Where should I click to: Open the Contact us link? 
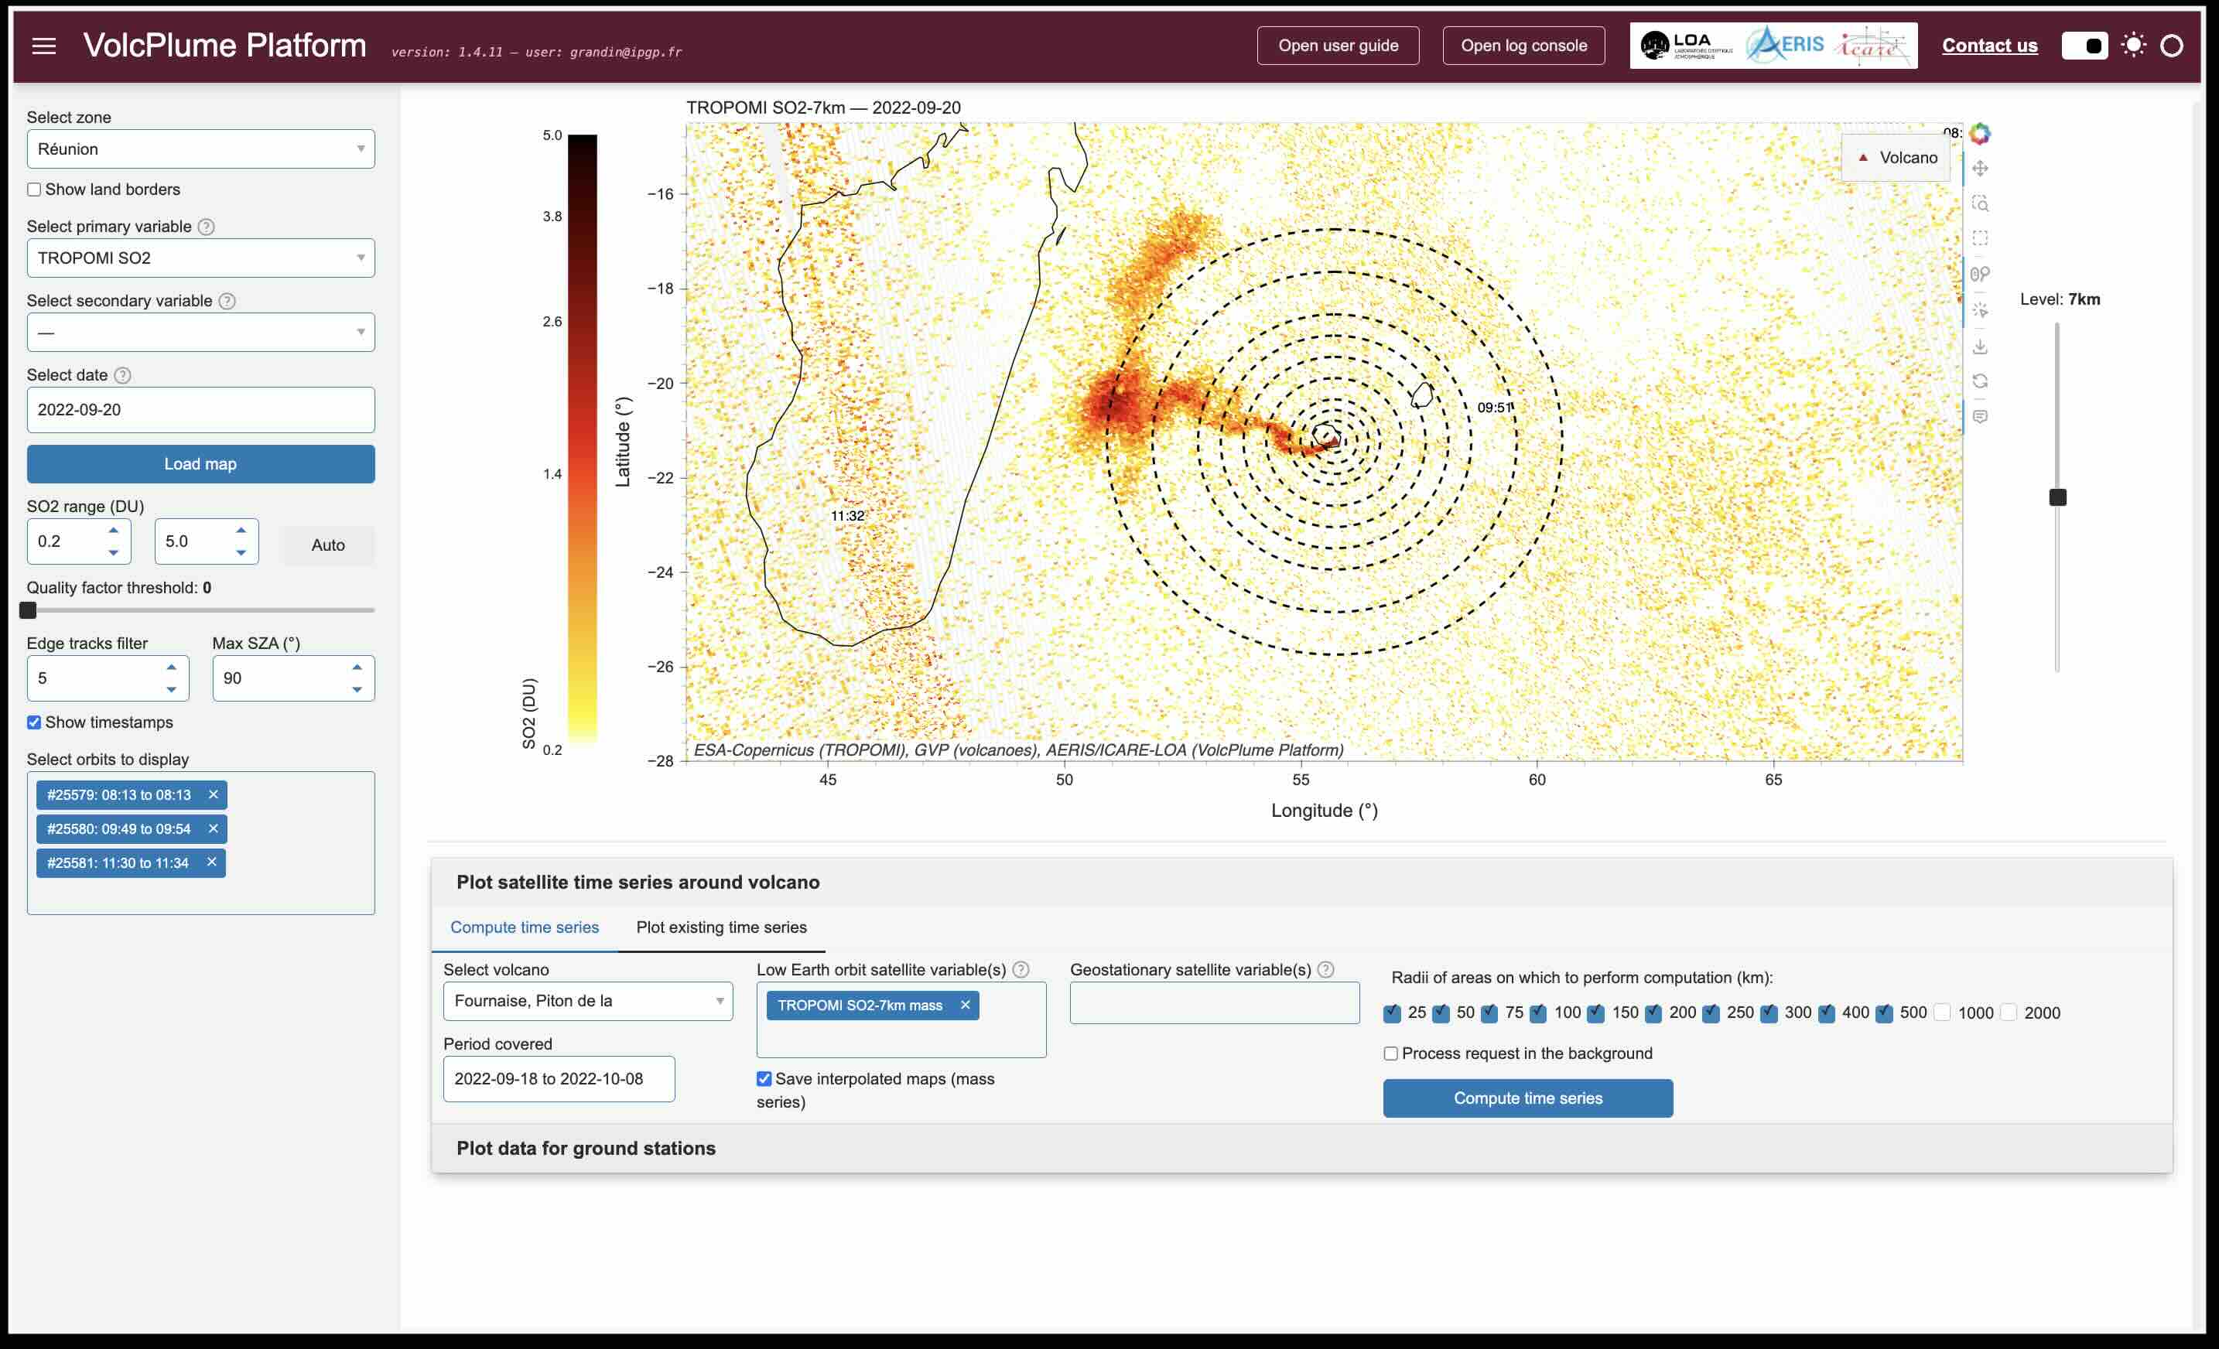tap(1988, 46)
